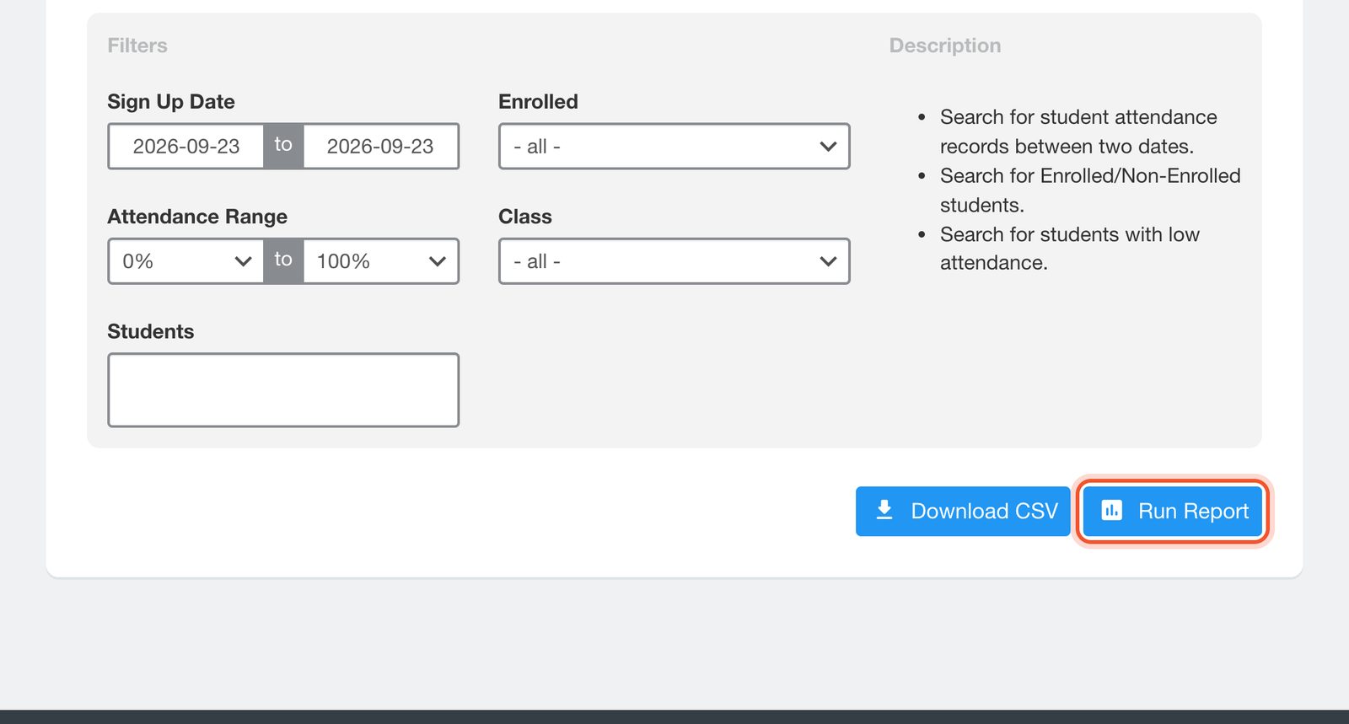The height and width of the screenshot is (724, 1349).
Task: Click the 100% attendance chevron arrow
Action: [x=437, y=261]
